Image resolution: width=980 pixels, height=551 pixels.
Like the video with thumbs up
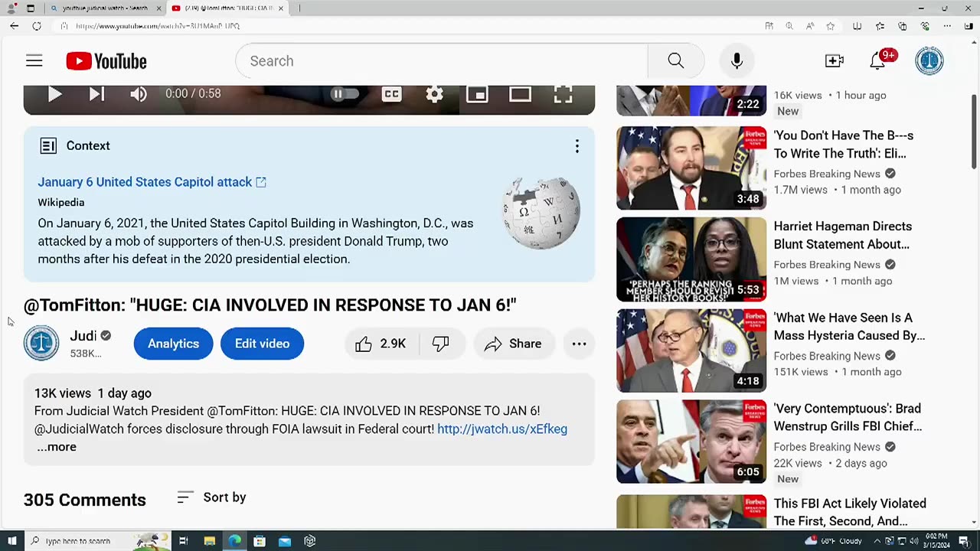click(381, 344)
